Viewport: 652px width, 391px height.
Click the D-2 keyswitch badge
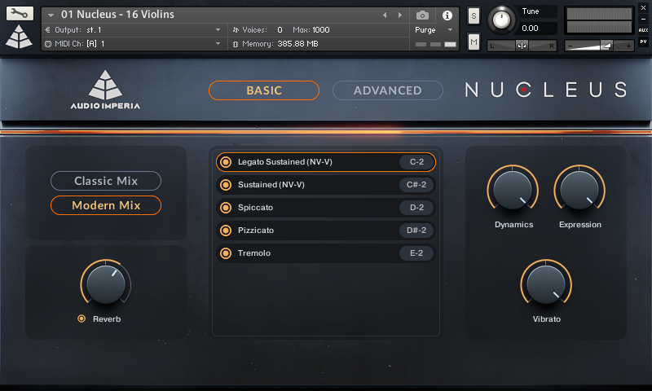[416, 208]
